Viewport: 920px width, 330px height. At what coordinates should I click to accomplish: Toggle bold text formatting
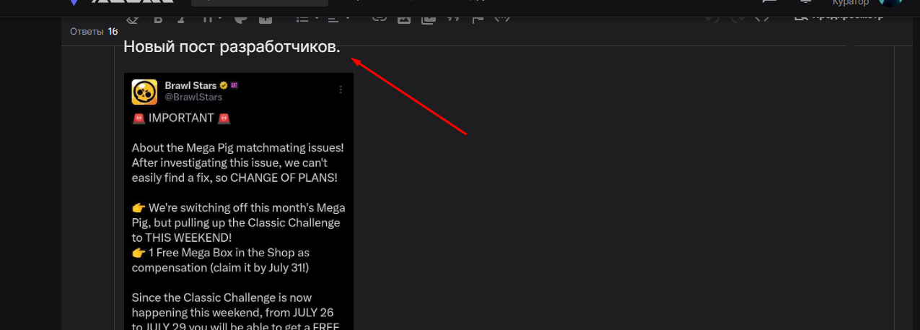(x=159, y=18)
